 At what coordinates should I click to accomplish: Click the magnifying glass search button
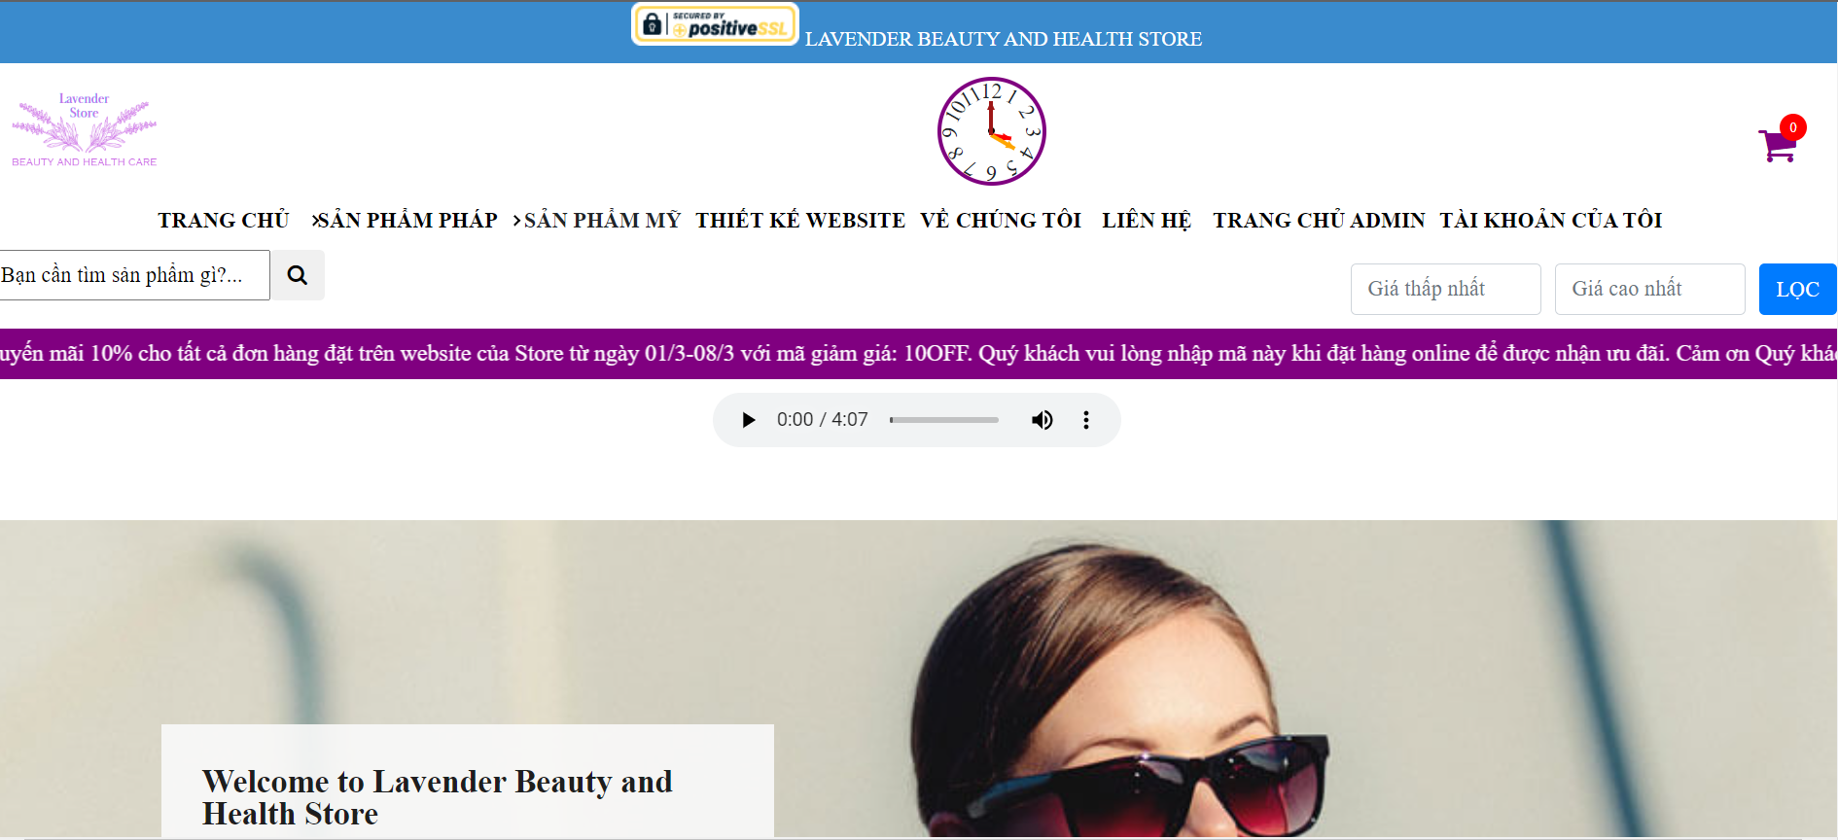click(x=298, y=275)
